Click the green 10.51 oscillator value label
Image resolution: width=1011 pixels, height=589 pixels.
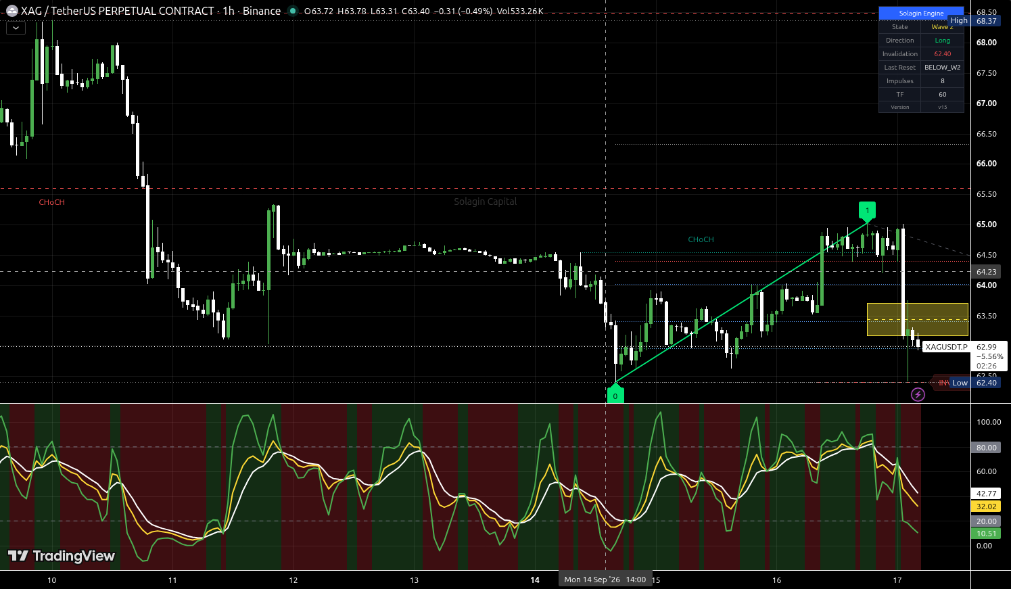coord(987,534)
